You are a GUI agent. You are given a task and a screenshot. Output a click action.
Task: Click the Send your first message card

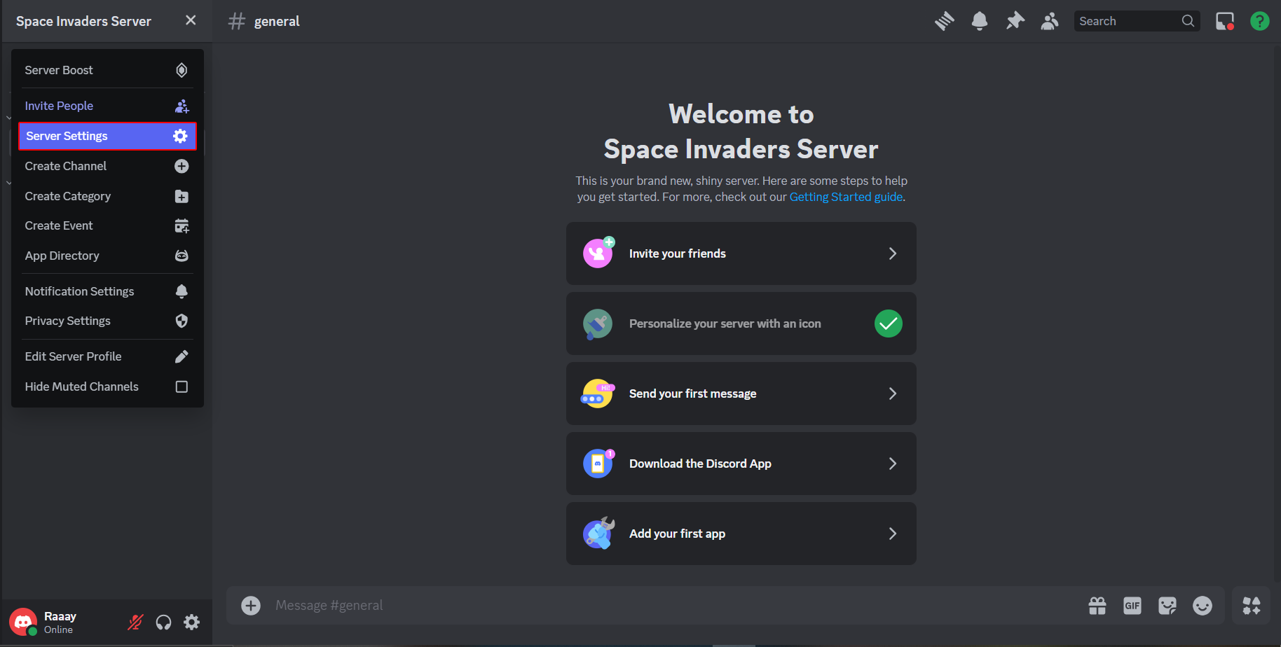coord(741,394)
